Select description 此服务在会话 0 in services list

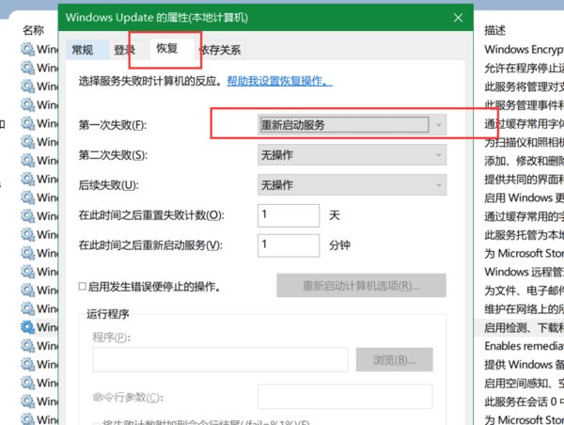(525, 401)
